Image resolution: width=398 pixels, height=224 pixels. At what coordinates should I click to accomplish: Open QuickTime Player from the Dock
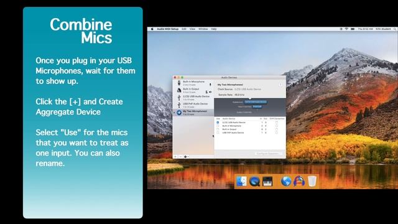pos(254,181)
